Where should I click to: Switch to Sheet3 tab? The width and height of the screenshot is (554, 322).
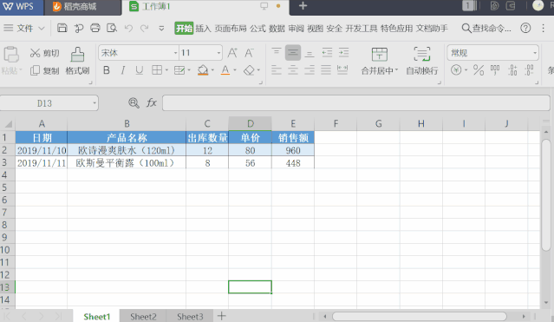click(190, 316)
